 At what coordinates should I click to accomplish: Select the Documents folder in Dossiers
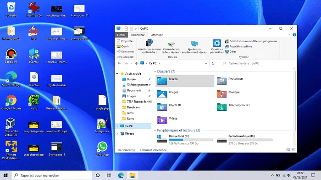(230, 81)
